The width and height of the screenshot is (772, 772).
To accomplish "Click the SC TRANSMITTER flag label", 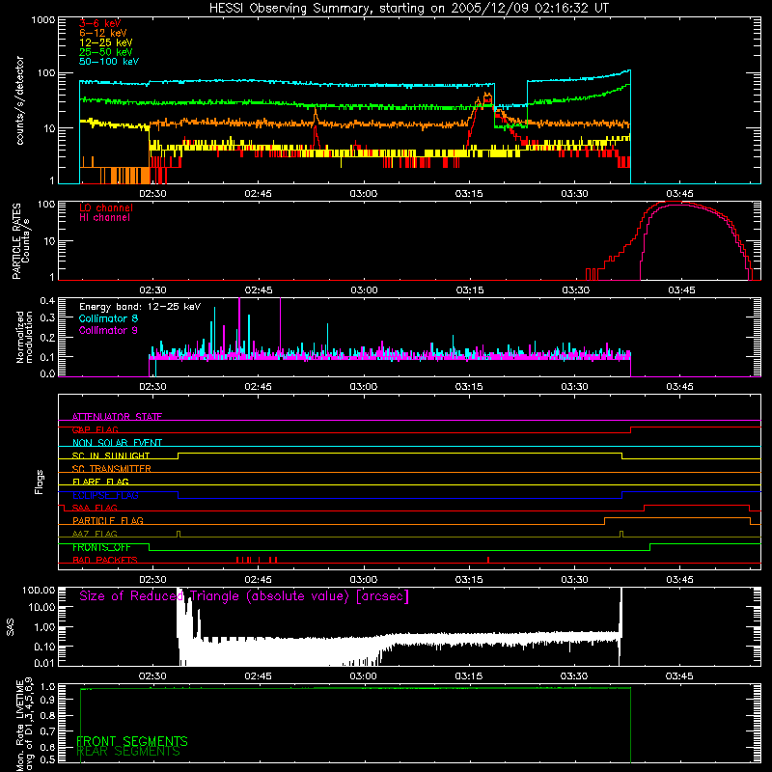I will (x=112, y=469).
